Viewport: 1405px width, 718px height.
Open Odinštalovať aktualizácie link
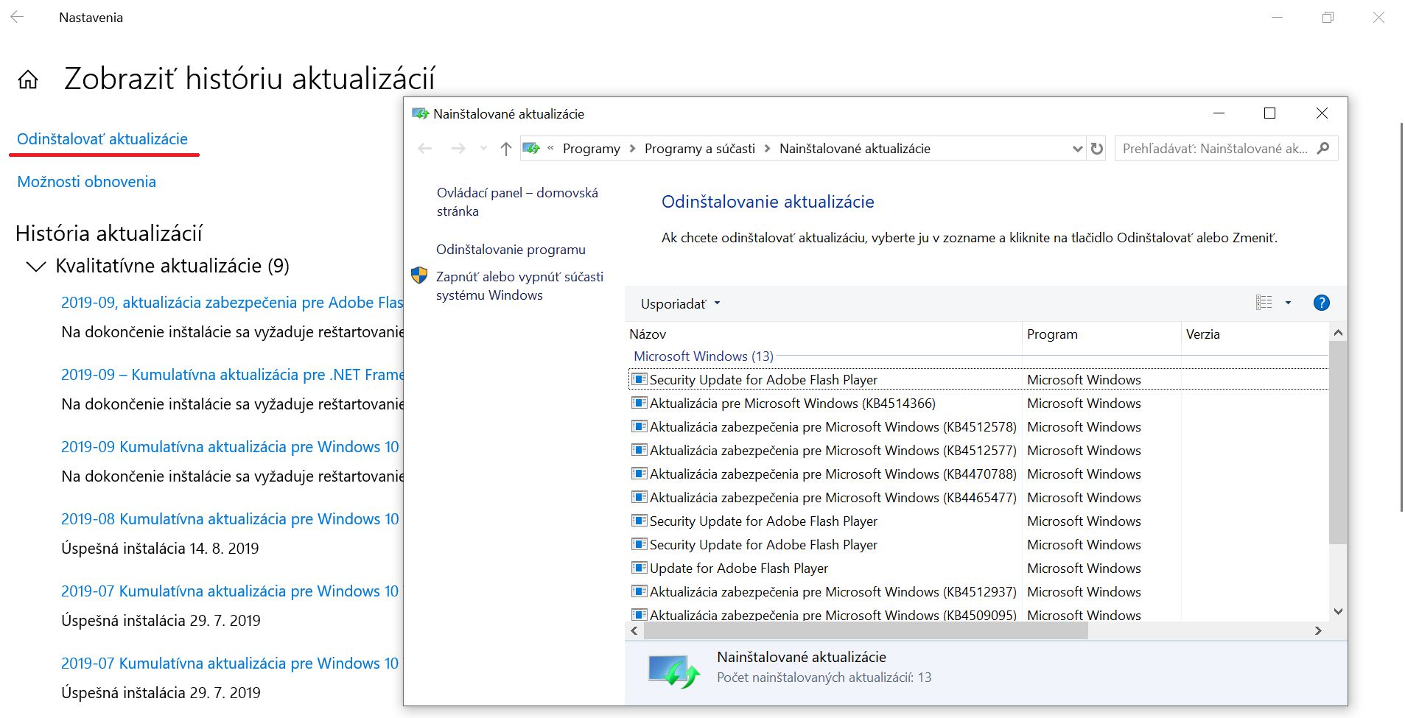click(x=102, y=139)
